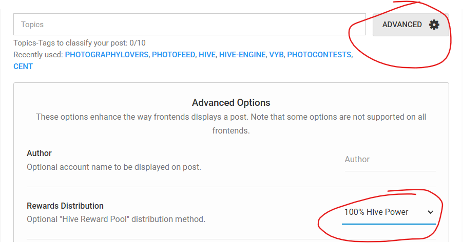Click the "Recently used:" label
This screenshot has width=463, height=244.
(x=38, y=55)
